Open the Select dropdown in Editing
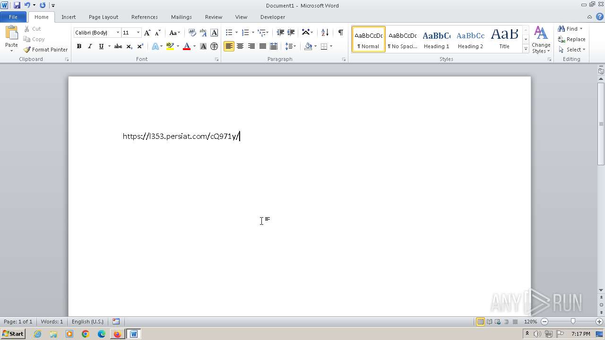This screenshot has height=340, width=605. tap(572, 50)
